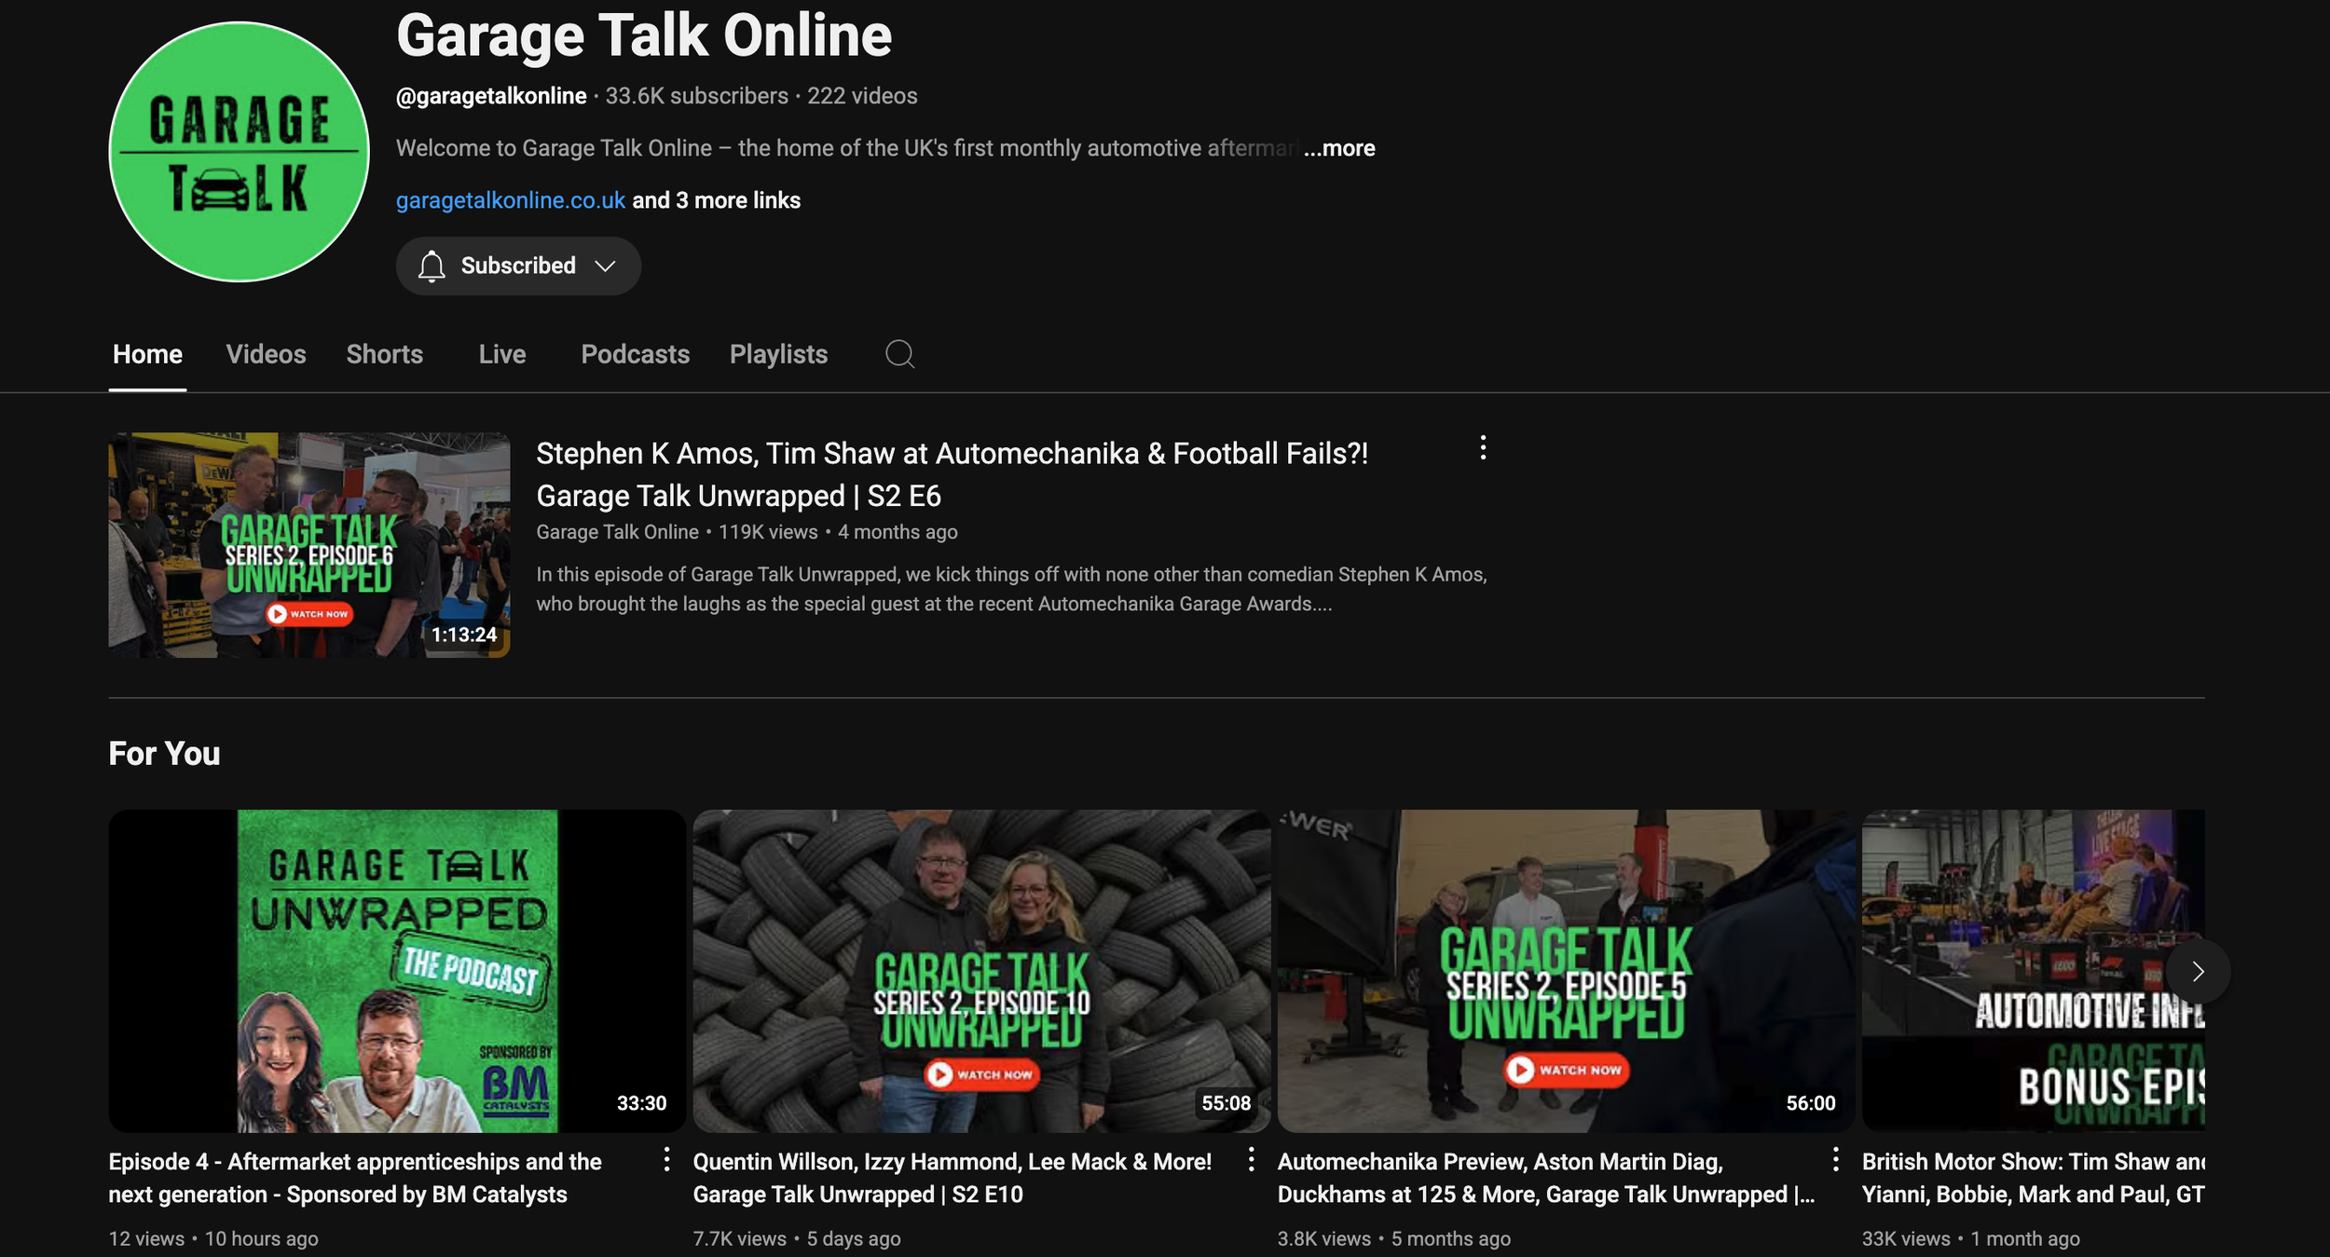Open the Podcasts tab
The image size is (2330, 1257).
635,354
